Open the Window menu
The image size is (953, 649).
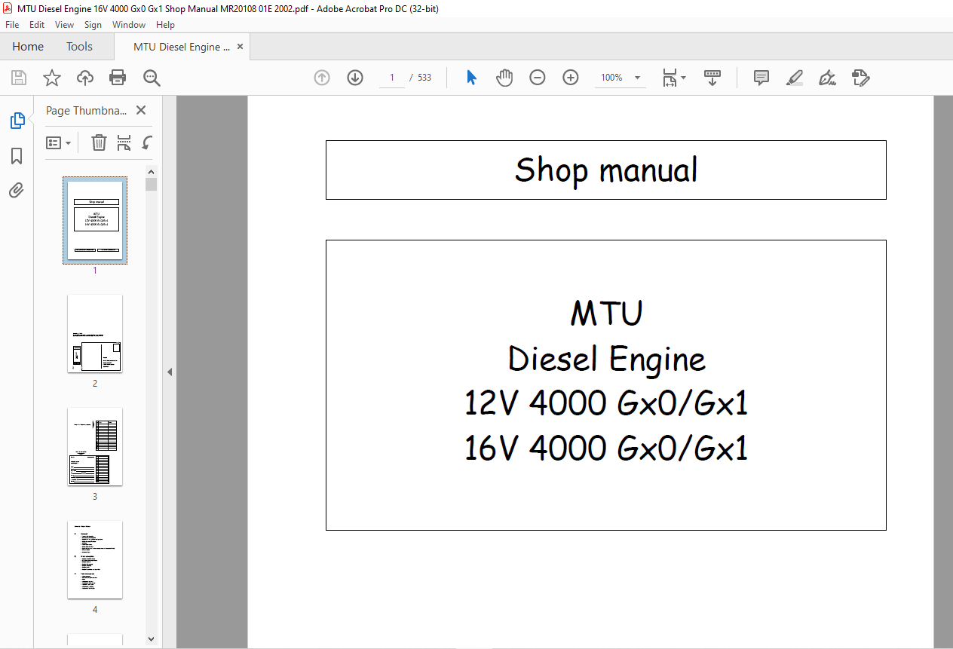tap(129, 25)
